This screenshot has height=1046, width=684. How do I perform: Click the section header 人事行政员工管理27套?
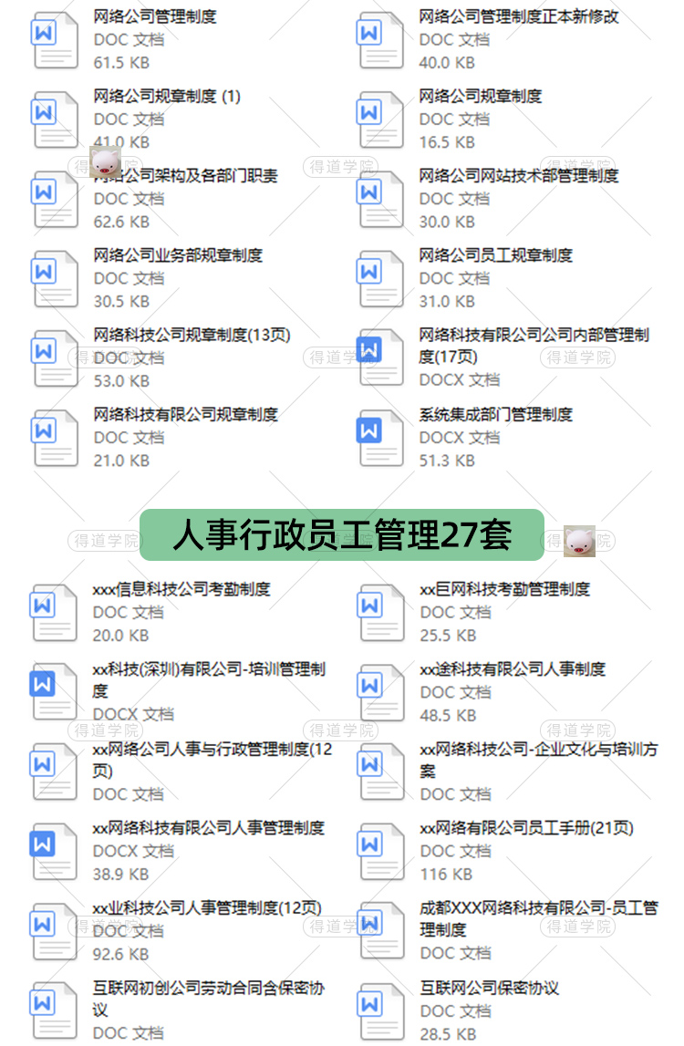pos(342,535)
